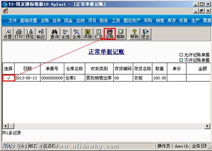Image resolution: width=212 pixels, height=151 pixels.
Task: Open the 文件 menu
Action: (13, 21)
